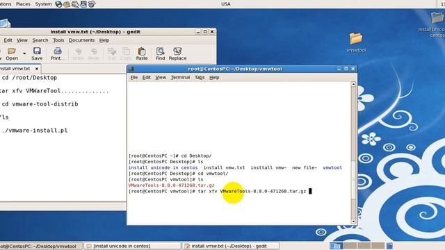Open the System menu in top panel

pos(43,4)
